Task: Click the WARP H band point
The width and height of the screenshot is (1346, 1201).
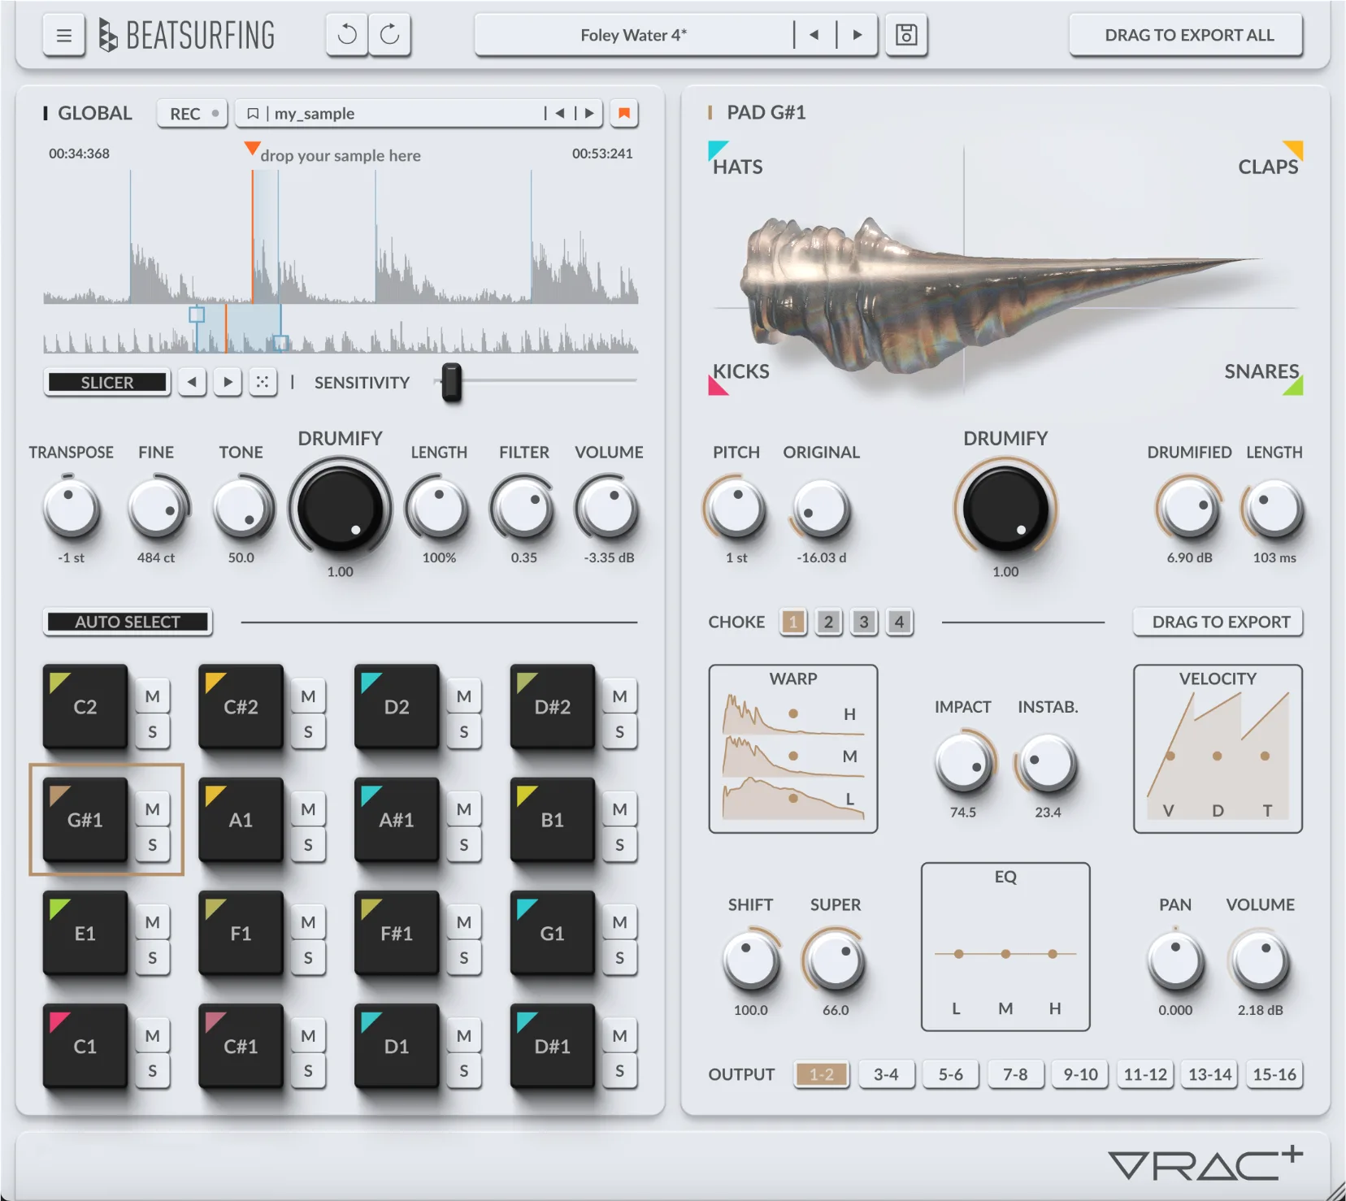Action: click(x=793, y=713)
